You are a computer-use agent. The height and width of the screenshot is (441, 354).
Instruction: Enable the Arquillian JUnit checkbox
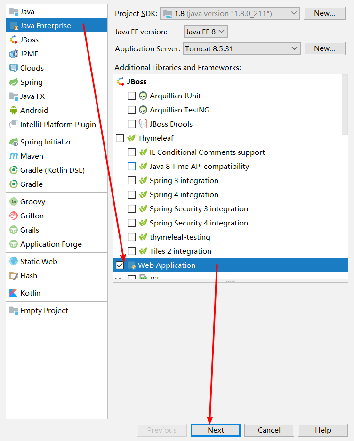(131, 96)
